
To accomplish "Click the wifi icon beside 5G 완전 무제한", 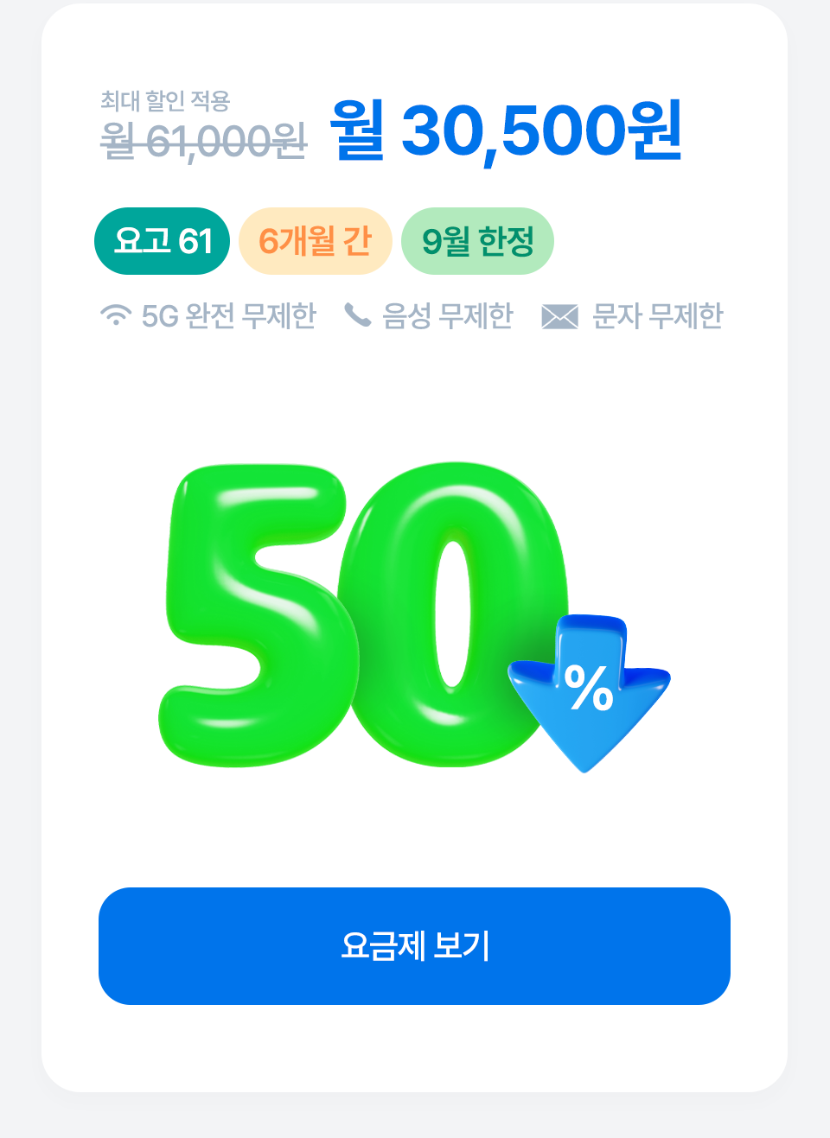I will [116, 315].
